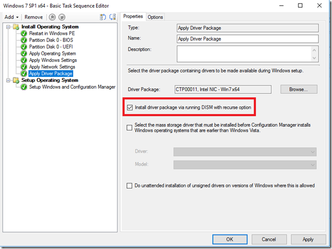Click green check icon for Setup Windows and Configuration Manager
The width and height of the screenshot is (332, 249).
(x=24, y=87)
